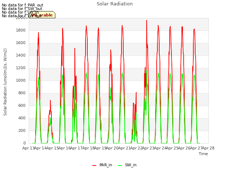Click the 'No data for f_SW_out' message
The width and height of the screenshot is (230, 172).
pyautogui.click(x=22, y=9)
